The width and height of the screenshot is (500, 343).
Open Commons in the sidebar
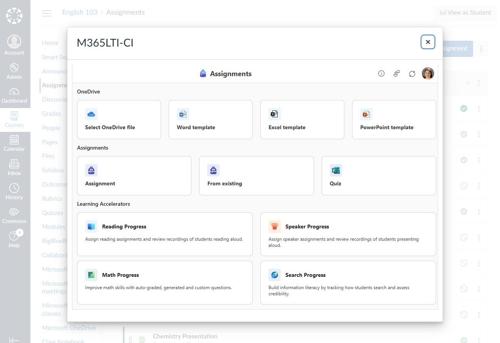tap(14, 216)
